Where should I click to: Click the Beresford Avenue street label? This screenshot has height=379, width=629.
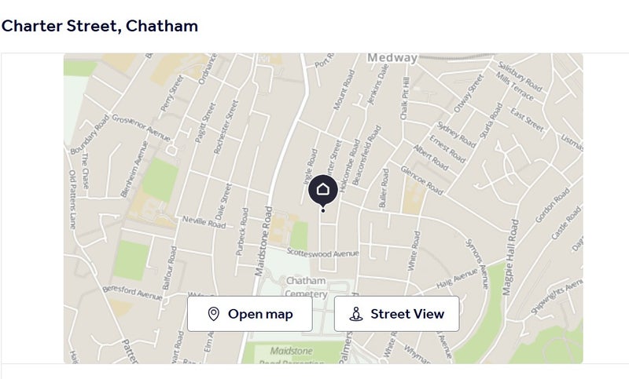click(x=131, y=293)
